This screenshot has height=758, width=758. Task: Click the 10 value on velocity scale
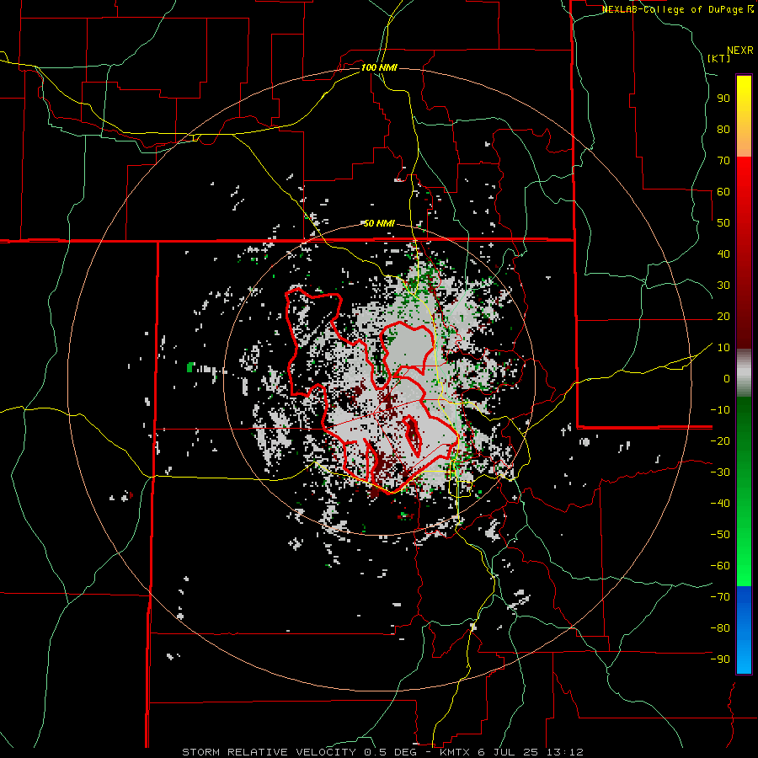point(723,348)
